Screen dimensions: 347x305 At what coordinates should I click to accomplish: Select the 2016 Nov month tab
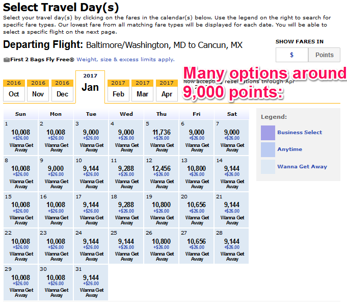click(38, 90)
